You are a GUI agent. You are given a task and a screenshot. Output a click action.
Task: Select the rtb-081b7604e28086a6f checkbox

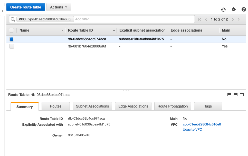tap(12, 46)
